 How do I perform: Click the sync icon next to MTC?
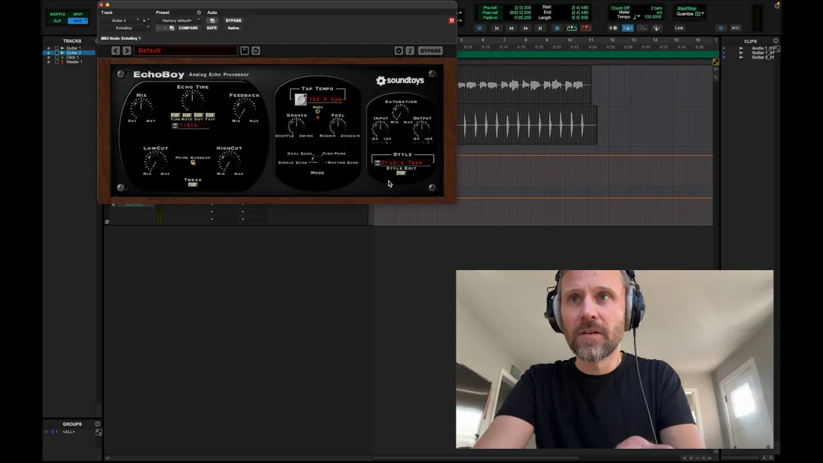[x=721, y=28]
